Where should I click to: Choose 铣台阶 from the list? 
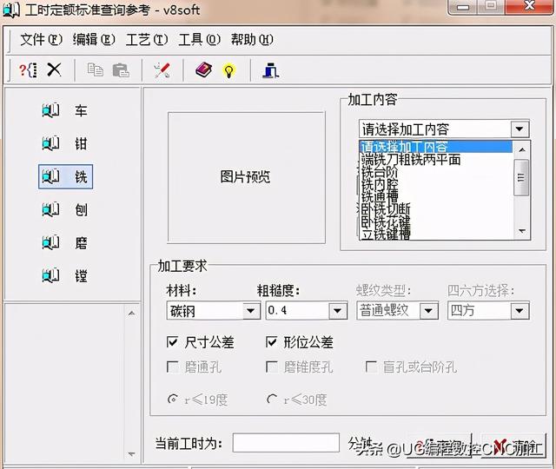click(436, 172)
